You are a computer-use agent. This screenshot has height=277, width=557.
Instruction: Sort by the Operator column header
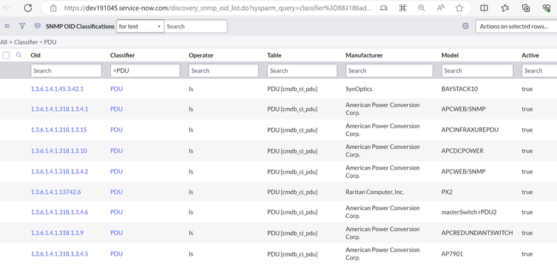(201, 55)
